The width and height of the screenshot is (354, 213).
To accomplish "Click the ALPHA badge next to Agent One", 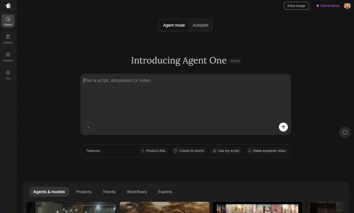I will (235, 61).
